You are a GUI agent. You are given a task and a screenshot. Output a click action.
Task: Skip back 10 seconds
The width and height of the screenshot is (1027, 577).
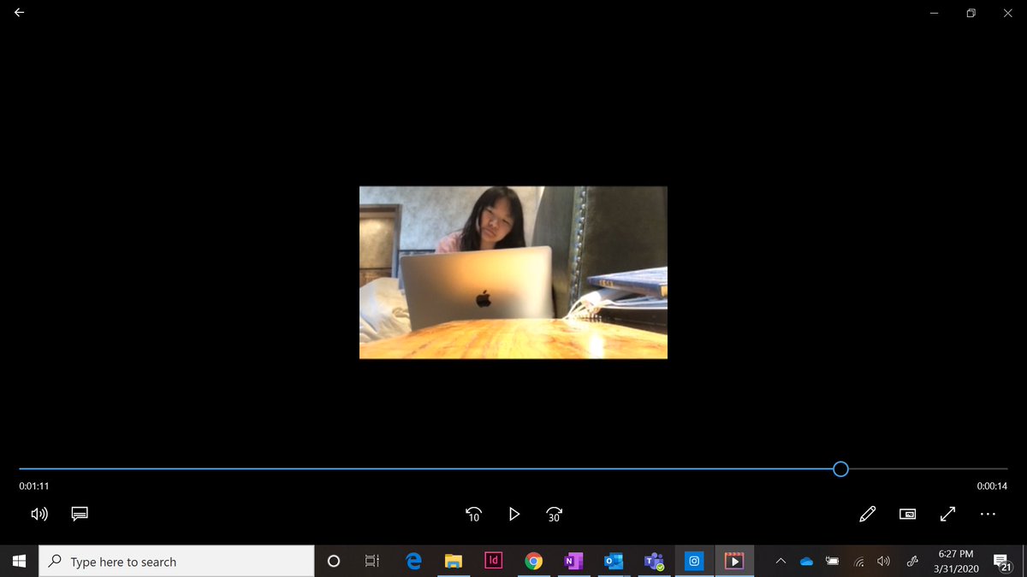tap(473, 514)
